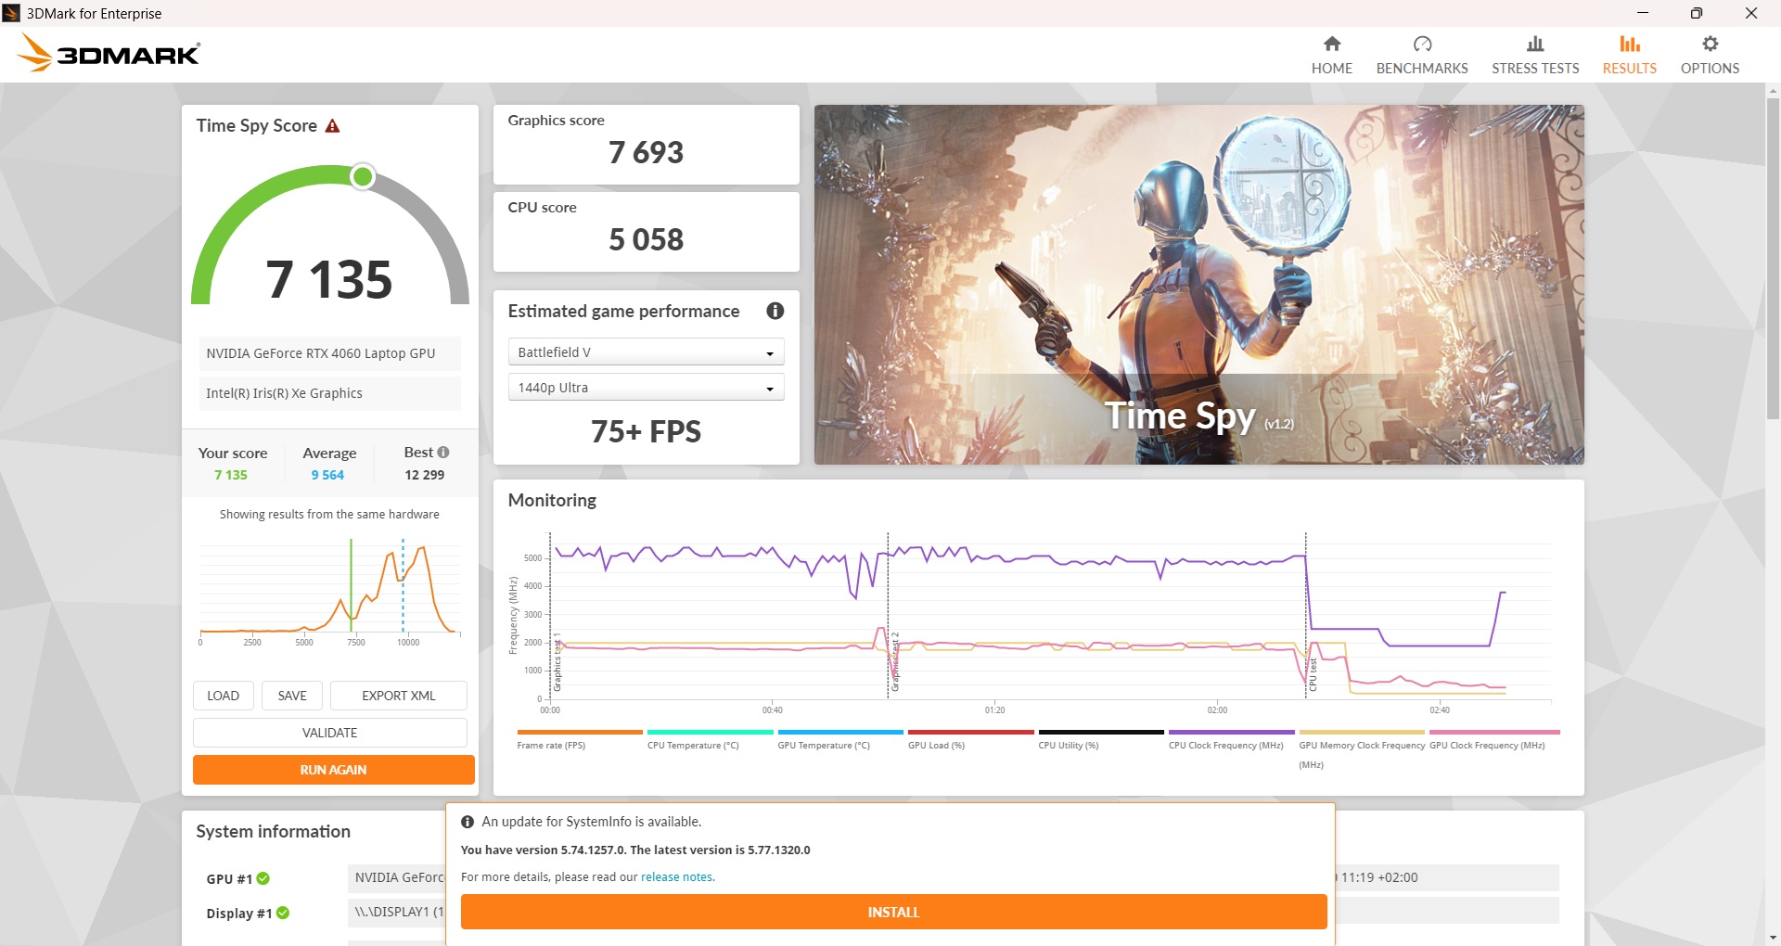Click the Display #1 green check icon
Viewport: 1781px width, 946px height.
(x=283, y=913)
